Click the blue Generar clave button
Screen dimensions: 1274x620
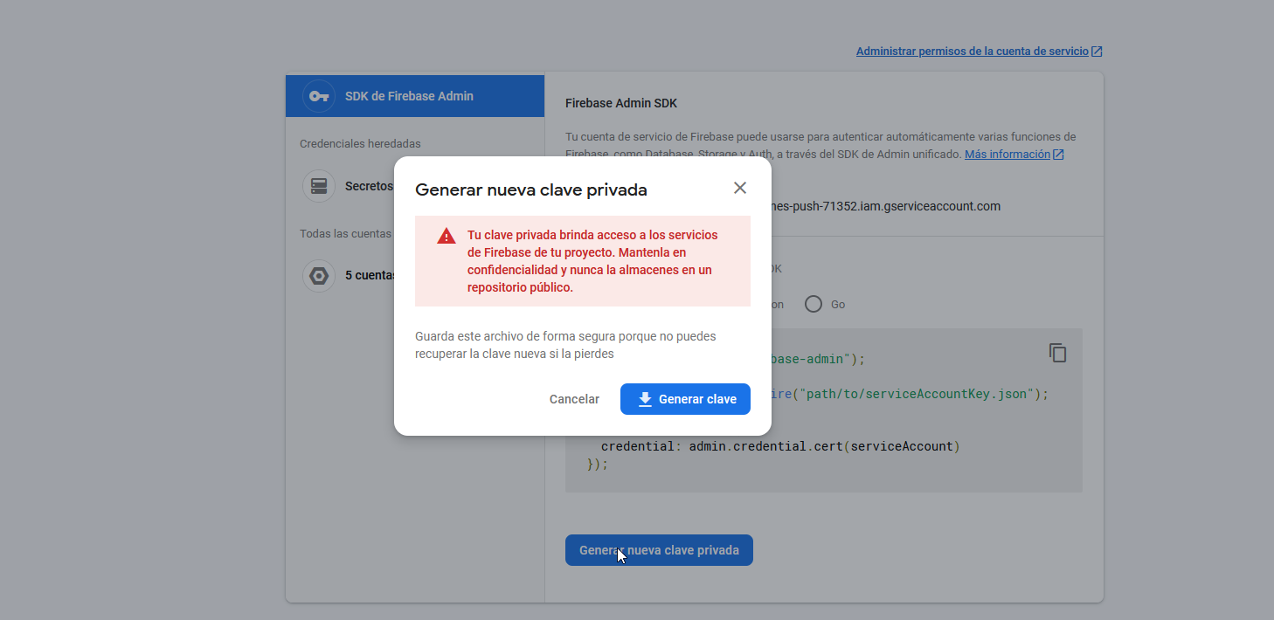click(685, 399)
